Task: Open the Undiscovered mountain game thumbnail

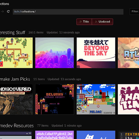Action: click(16, 99)
